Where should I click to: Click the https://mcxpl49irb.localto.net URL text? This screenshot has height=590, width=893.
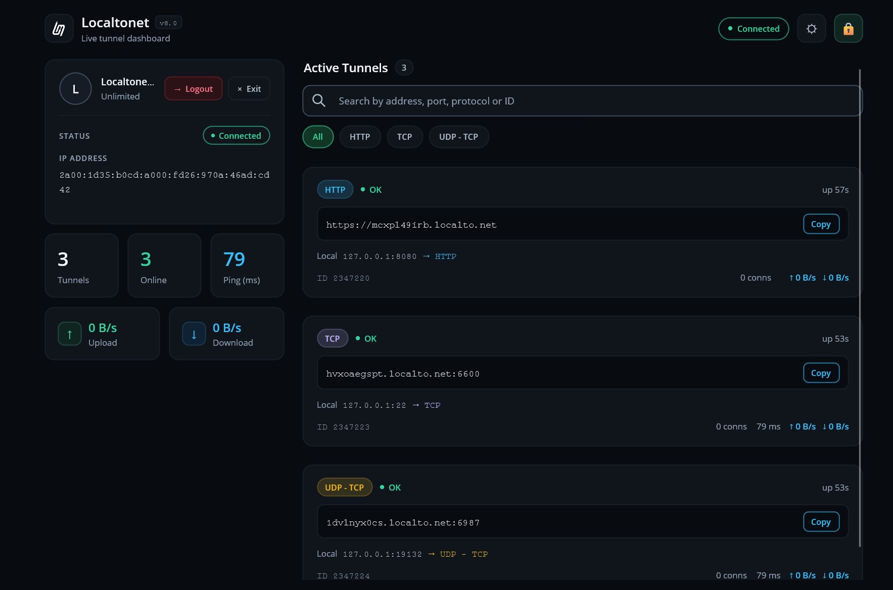[x=411, y=225]
